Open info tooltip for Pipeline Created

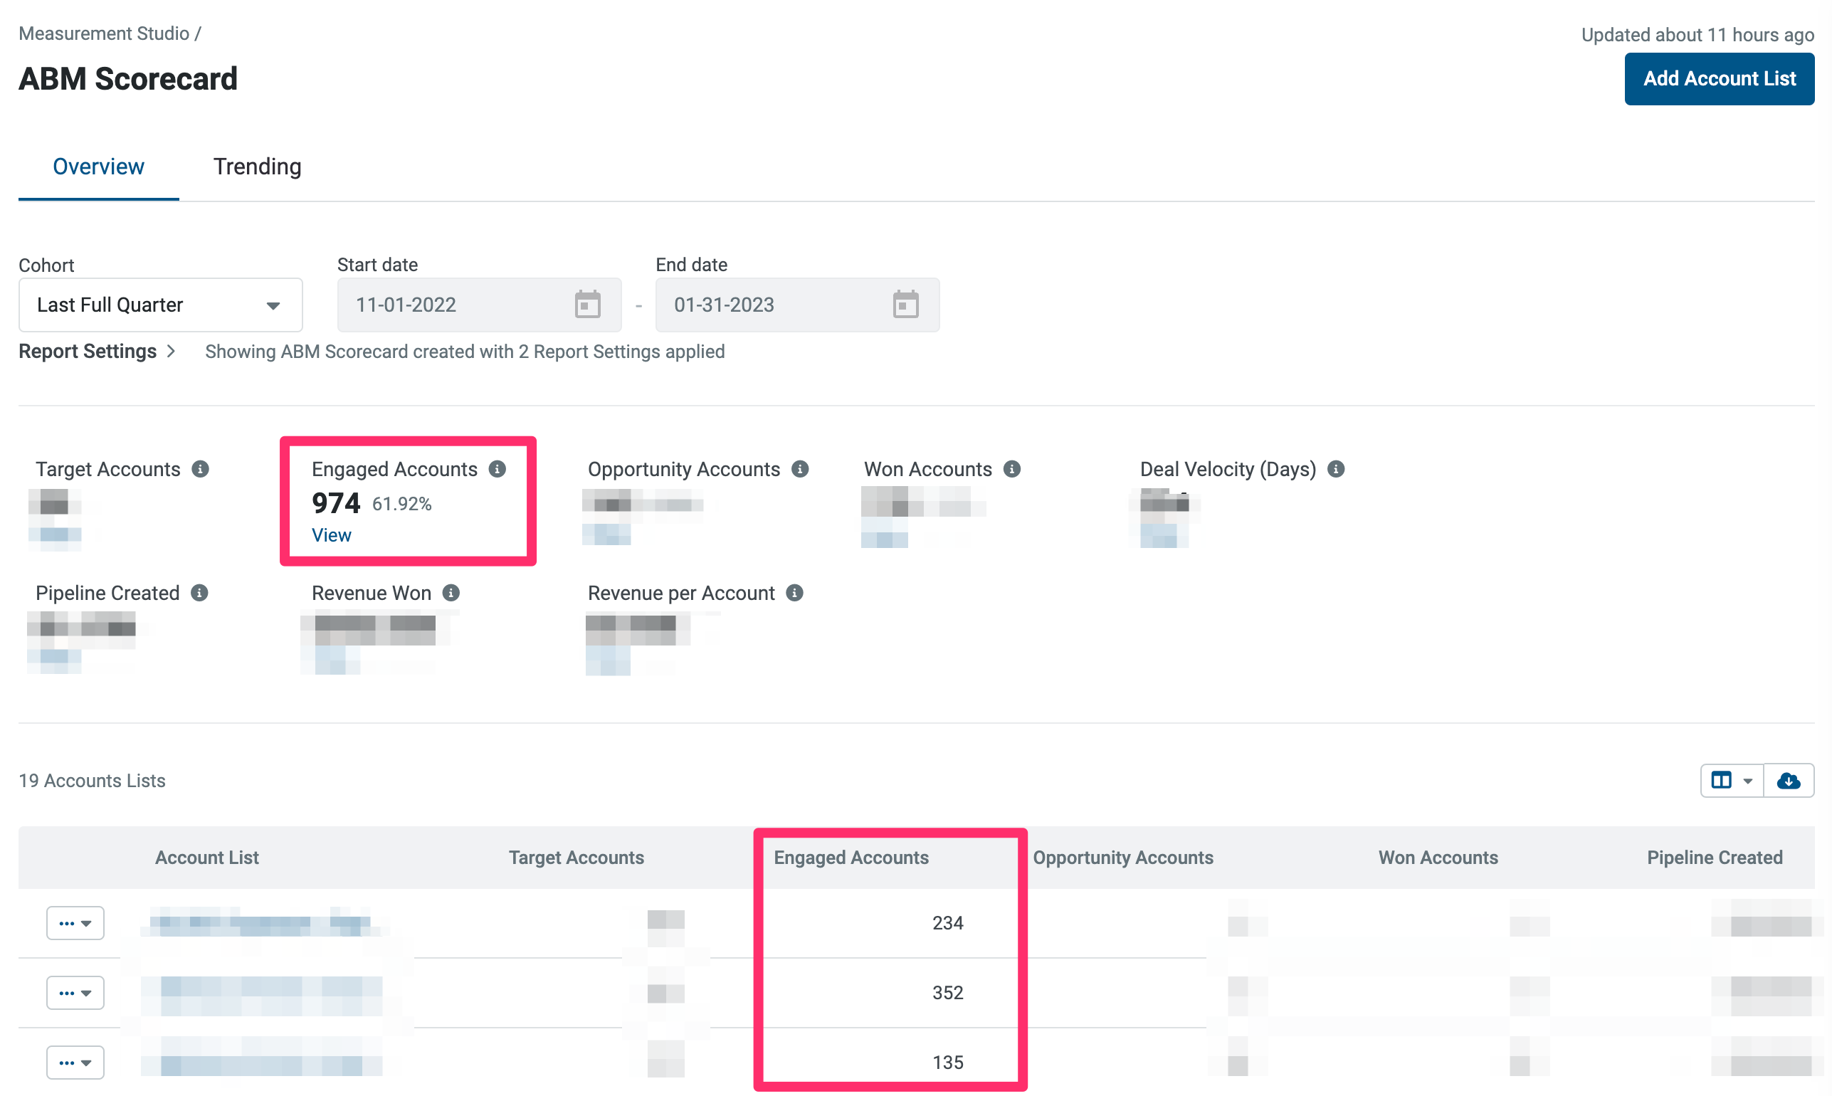point(199,593)
